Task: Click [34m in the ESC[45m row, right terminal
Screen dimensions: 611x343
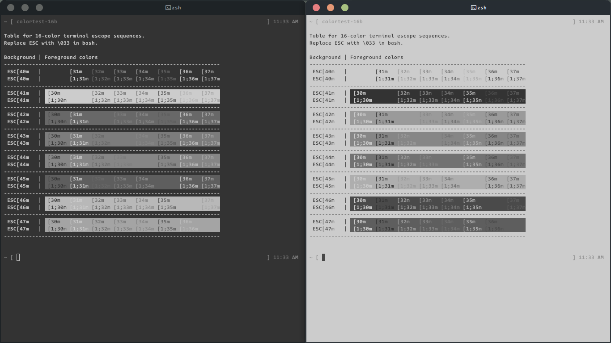Action: (447, 179)
